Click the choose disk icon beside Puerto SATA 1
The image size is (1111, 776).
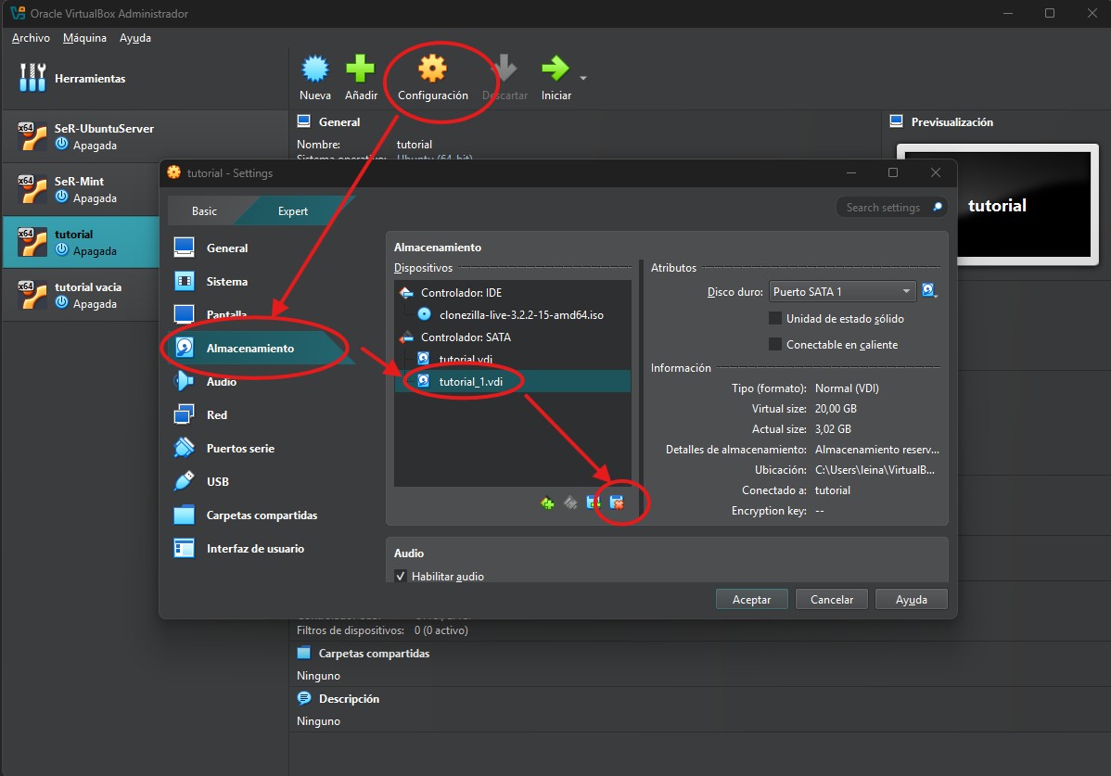point(929,290)
